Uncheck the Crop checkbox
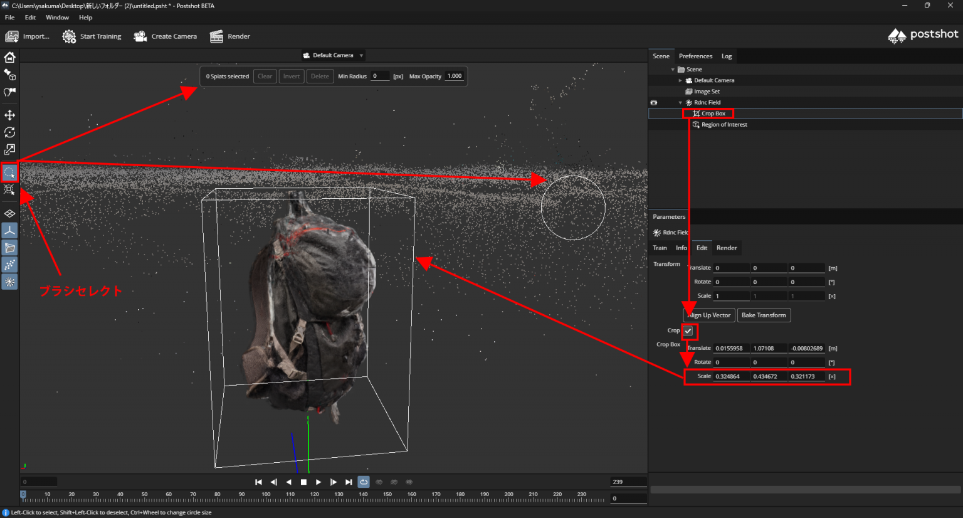This screenshot has height=518, width=963. click(690, 330)
